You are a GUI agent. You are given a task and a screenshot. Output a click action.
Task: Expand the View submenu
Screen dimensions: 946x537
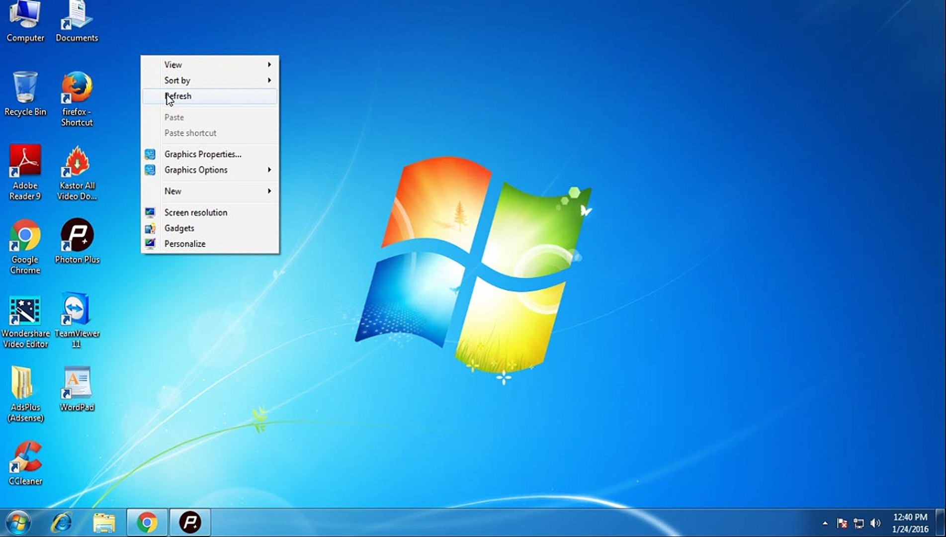coord(210,65)
